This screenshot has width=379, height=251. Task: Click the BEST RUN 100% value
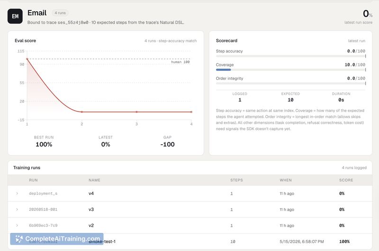tap(44, 145)
